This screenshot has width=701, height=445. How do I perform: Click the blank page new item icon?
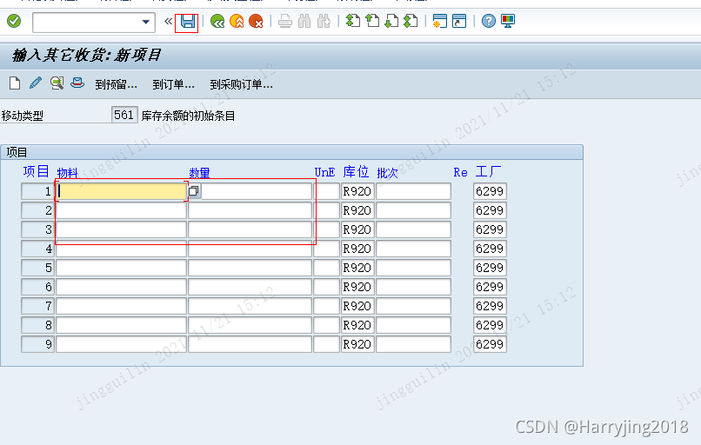[x=15, y=83]
